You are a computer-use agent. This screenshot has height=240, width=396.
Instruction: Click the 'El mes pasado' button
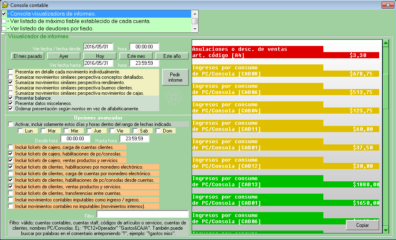click(28, 56)
